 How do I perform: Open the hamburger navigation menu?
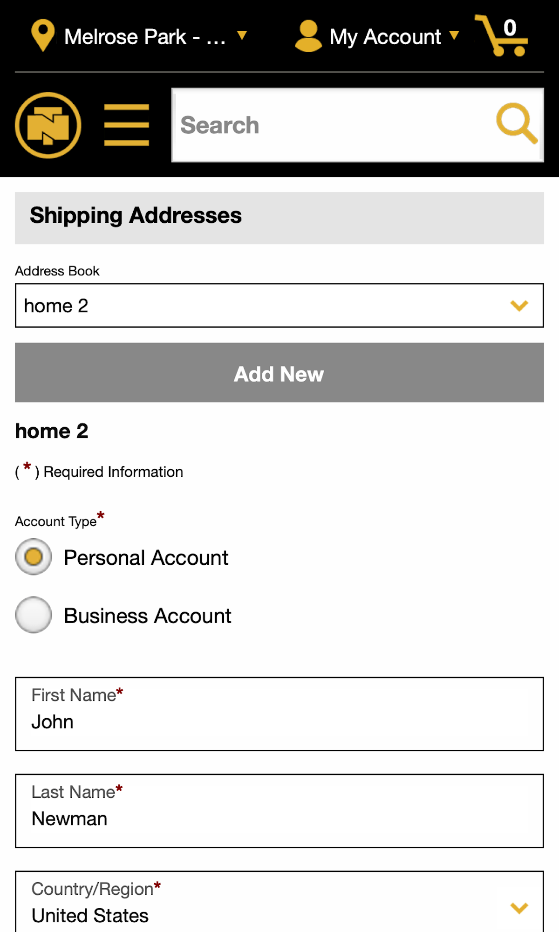[127, 124]
